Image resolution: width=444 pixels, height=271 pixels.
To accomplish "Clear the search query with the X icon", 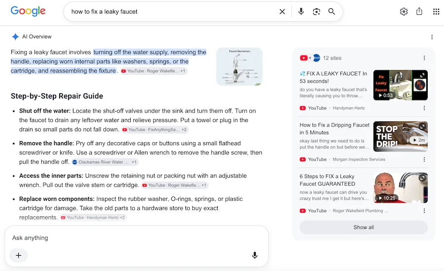I will [282, 12].
